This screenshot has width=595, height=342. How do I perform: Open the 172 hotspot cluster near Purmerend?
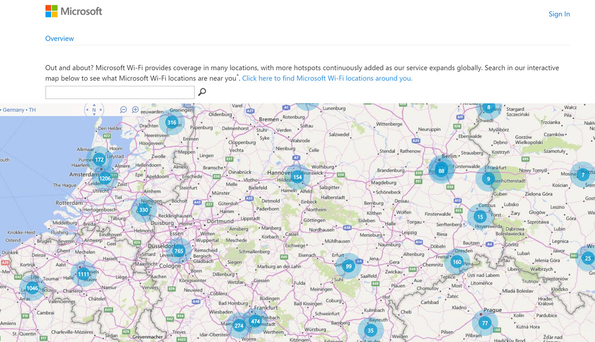tap(100, 160)
